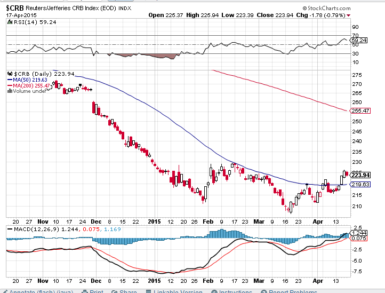Click the Share icon below the chart
The width and height of the screenshot is (385, 293).
point(115,291)
